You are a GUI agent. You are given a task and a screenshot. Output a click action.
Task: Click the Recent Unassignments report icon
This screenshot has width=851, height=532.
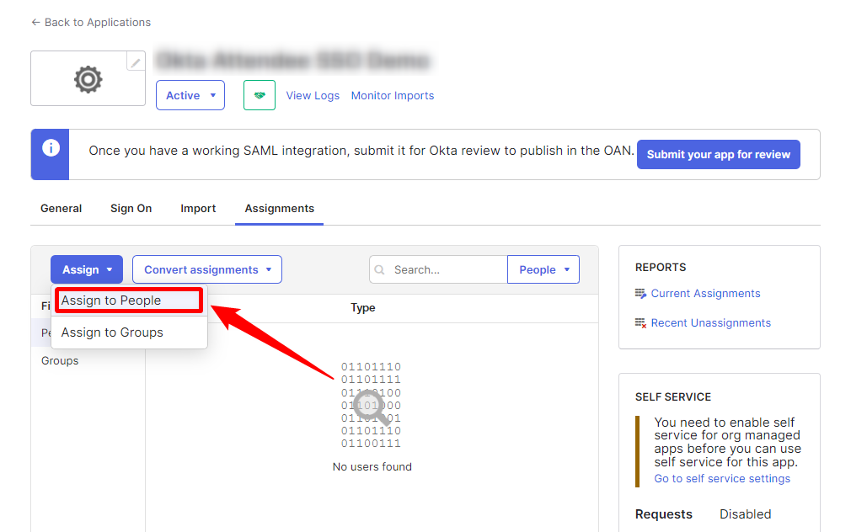[640, 323]
